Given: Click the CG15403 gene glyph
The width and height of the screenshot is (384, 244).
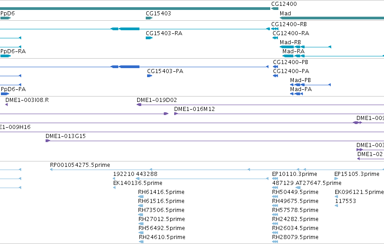Looking at the screenshot, I should tap(149, 18).
